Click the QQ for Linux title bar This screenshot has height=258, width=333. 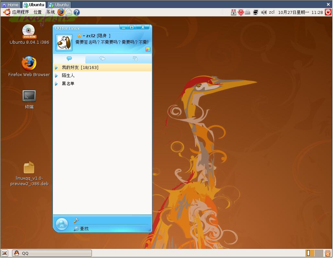click(86, 28)
